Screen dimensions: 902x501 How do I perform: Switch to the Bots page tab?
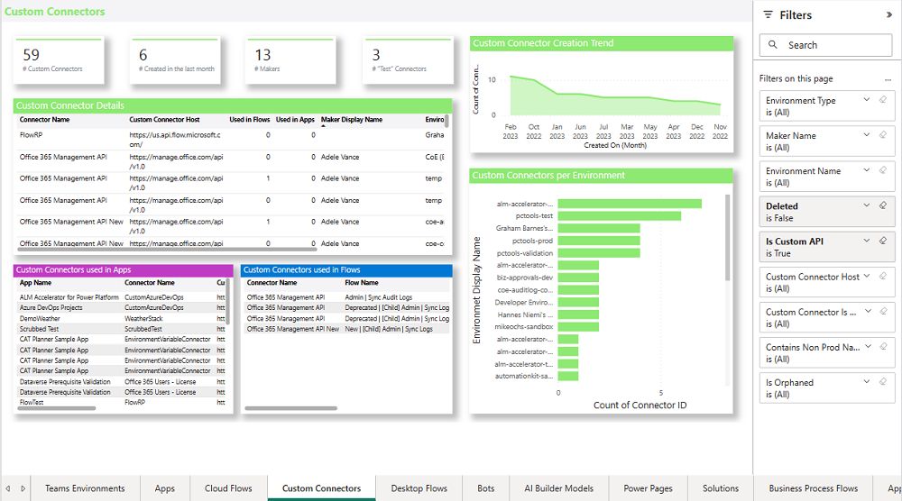[x=486, y=488]
